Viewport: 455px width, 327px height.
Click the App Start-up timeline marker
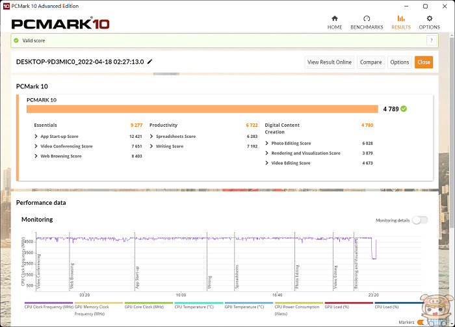click(x=138, y=278)
